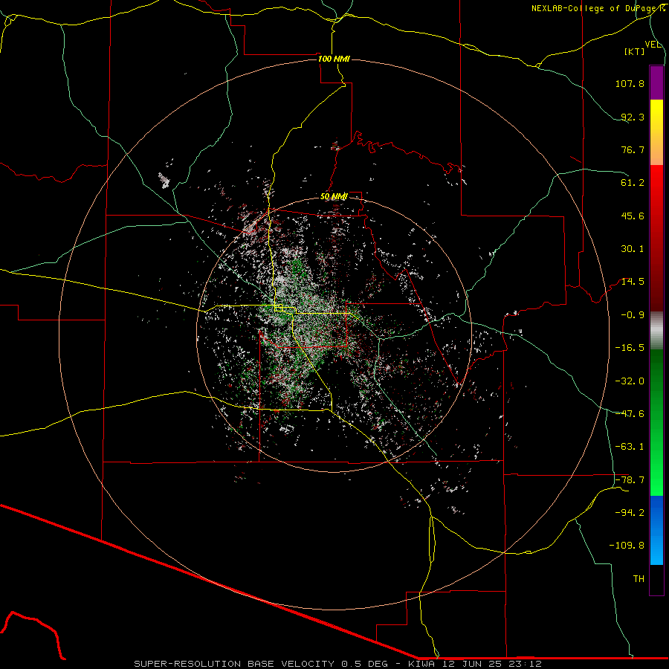The image size is (669, 669).
Task: Click the [KT] units label
Action: pyautogui.click(x=635, y=51)
